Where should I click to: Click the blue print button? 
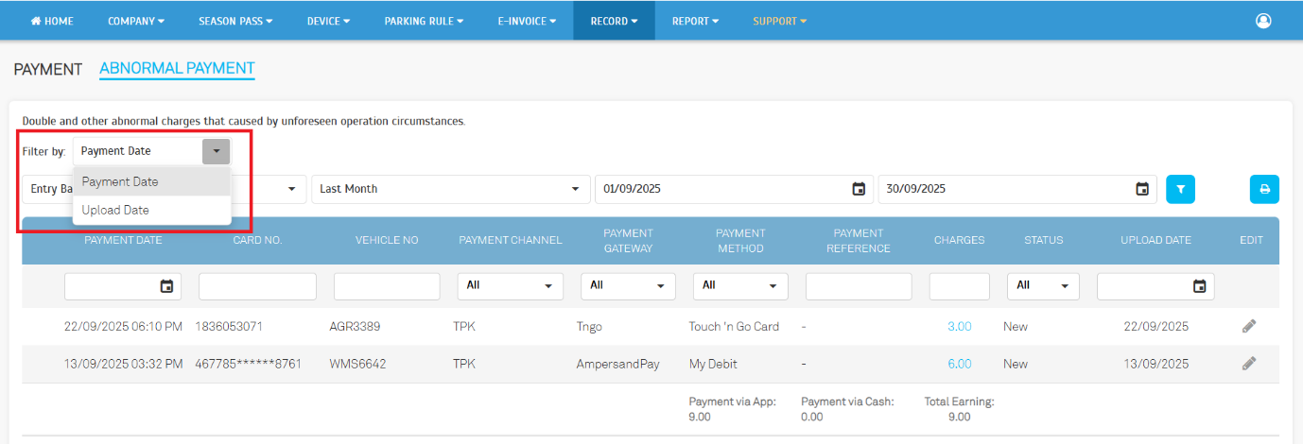point(1264,189)
